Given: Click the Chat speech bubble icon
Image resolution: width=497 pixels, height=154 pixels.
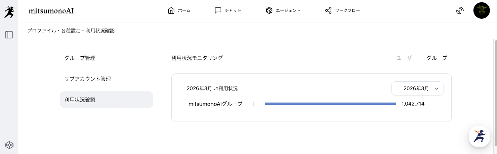Looking at the screenshot, I should click(218, 10).
